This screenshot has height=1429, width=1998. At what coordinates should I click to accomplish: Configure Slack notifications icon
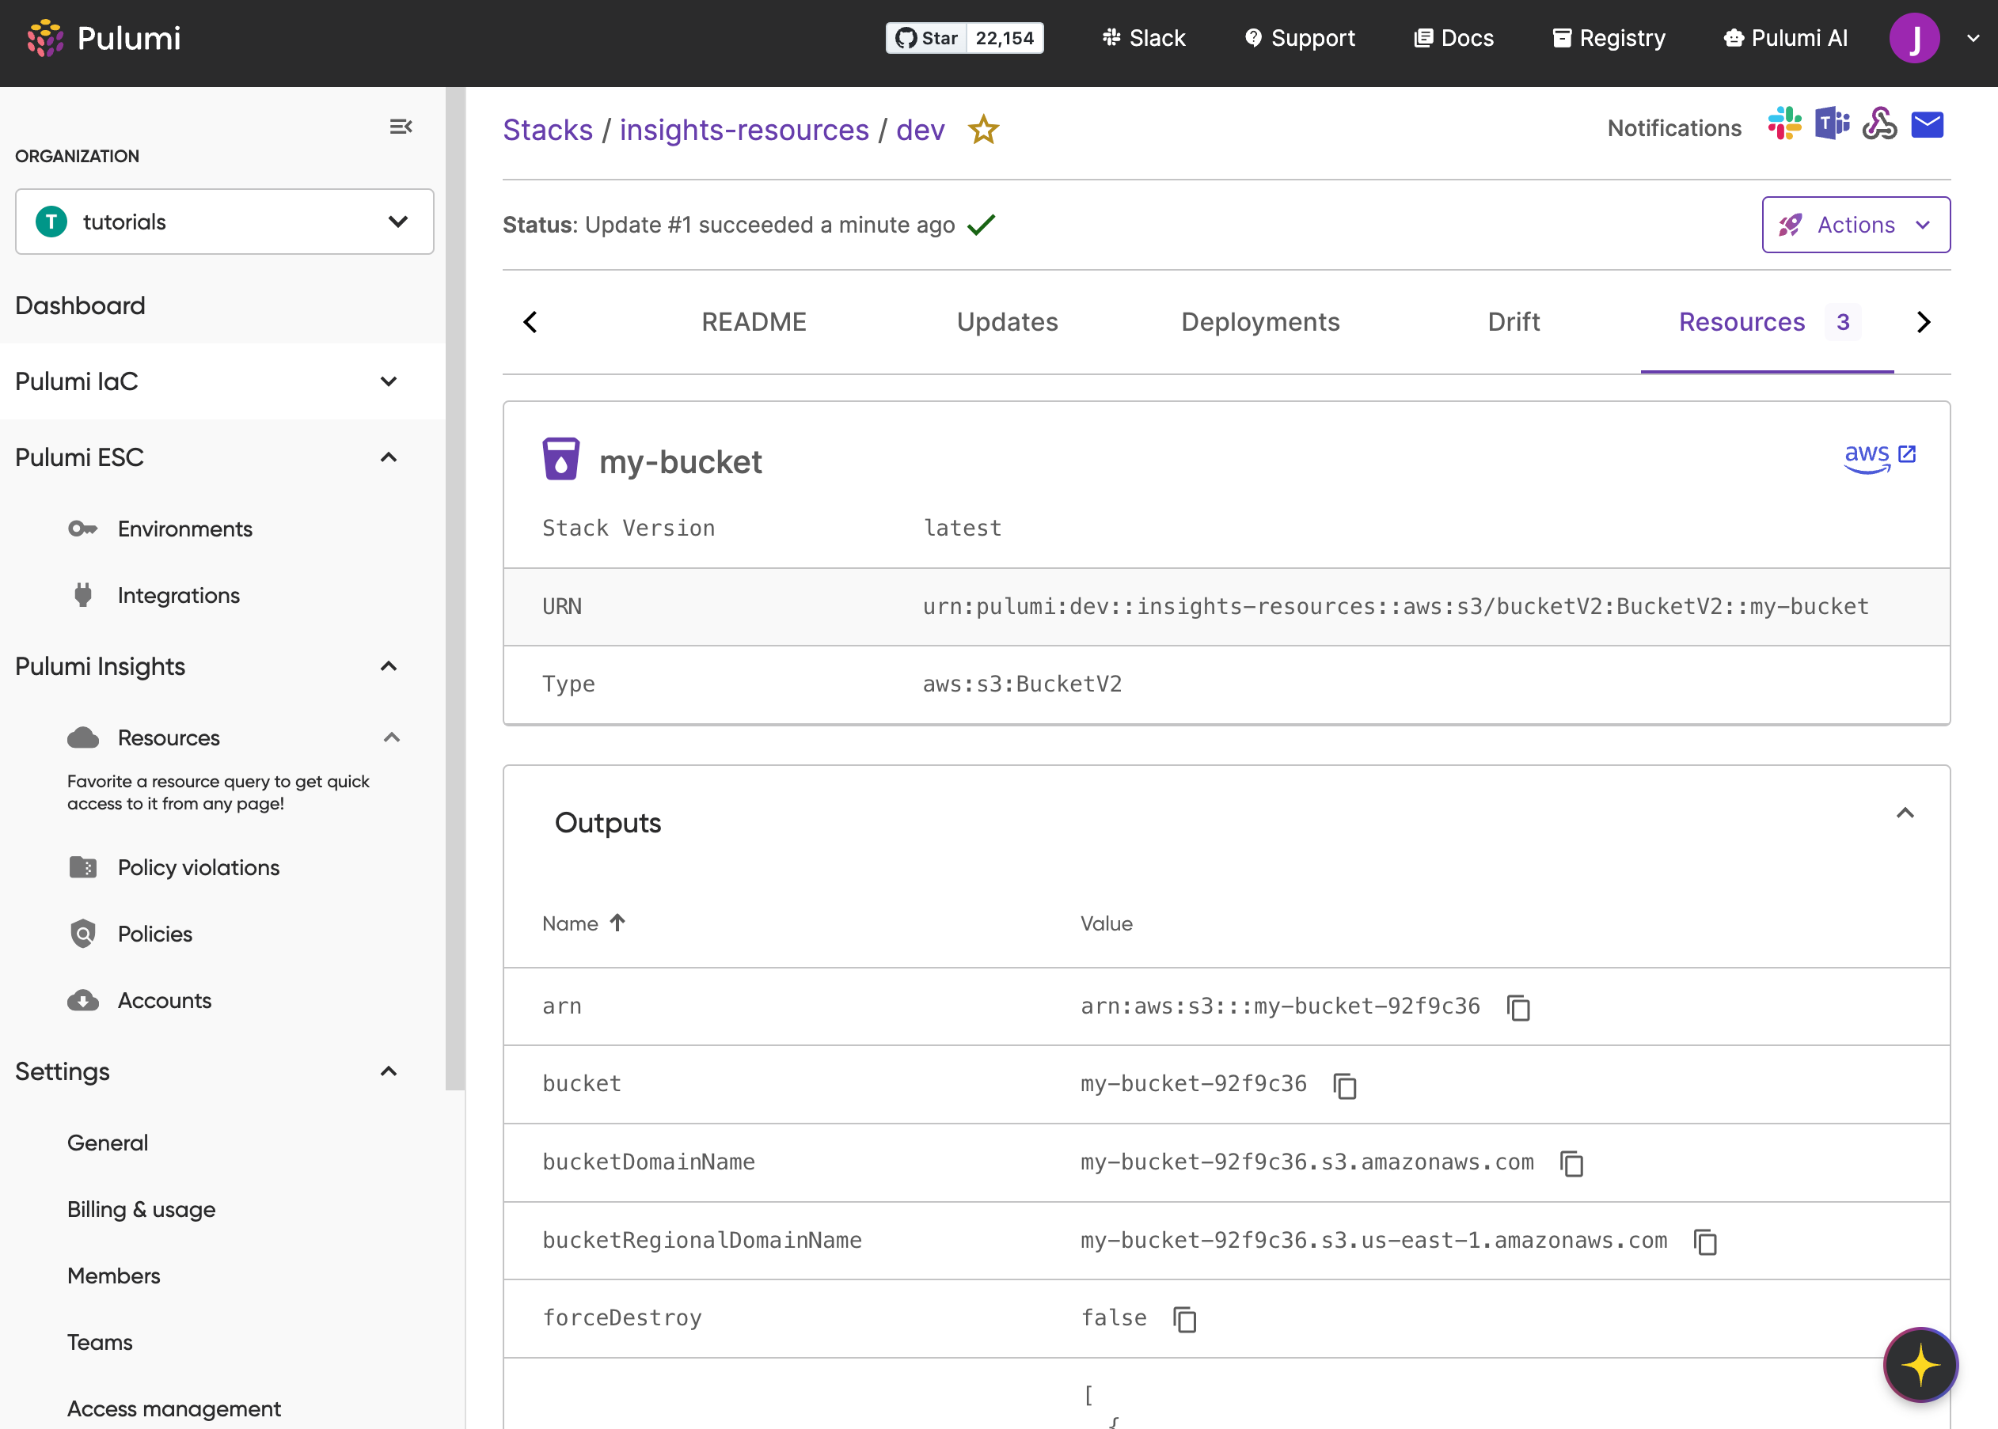(1784, 124)
